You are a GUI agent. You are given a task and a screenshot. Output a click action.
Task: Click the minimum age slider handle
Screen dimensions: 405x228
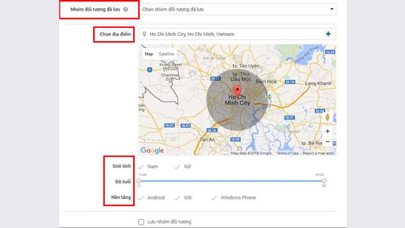coord(139,181)
